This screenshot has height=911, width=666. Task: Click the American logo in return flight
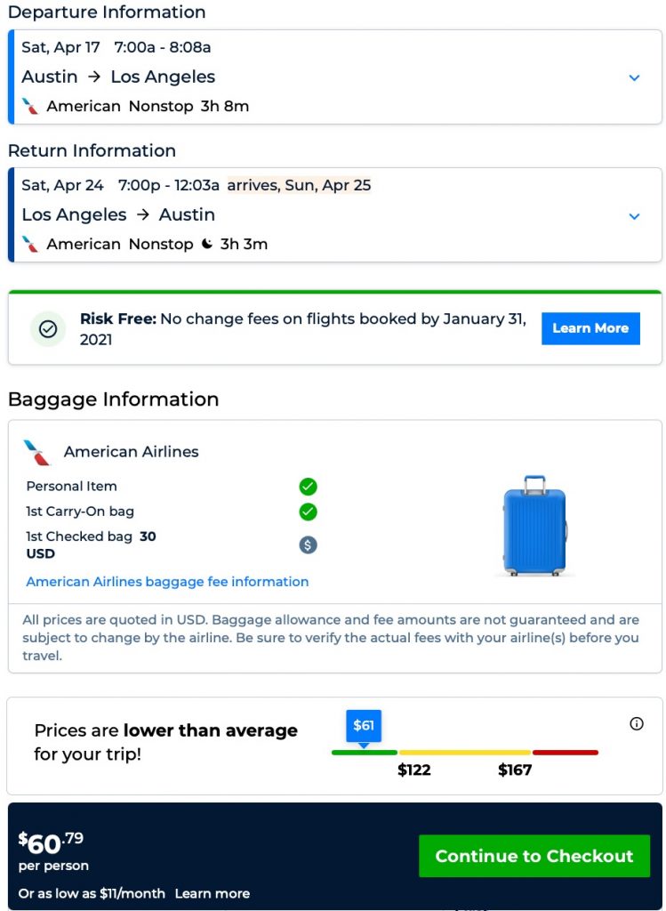[30, 245]
